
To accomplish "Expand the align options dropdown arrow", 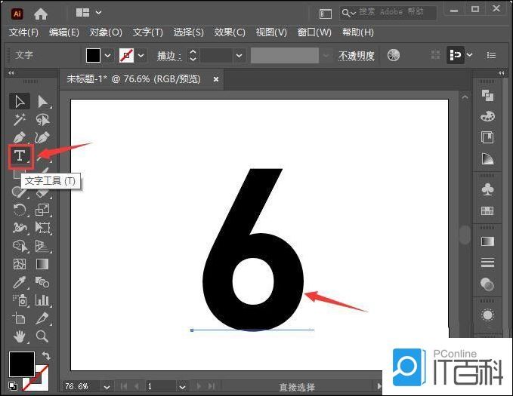I will pos(469,55).
